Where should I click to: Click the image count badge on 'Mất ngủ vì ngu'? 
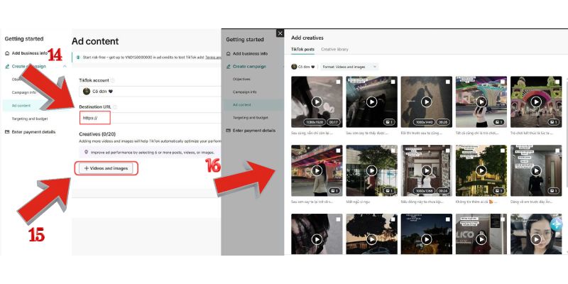point(388,191)
